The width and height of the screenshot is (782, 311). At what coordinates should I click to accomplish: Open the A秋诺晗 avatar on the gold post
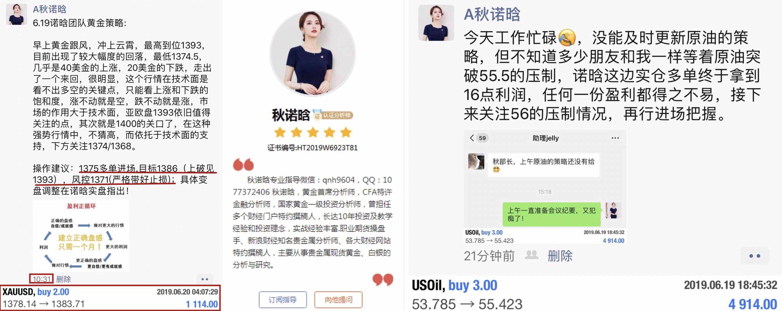pos(16,14)
